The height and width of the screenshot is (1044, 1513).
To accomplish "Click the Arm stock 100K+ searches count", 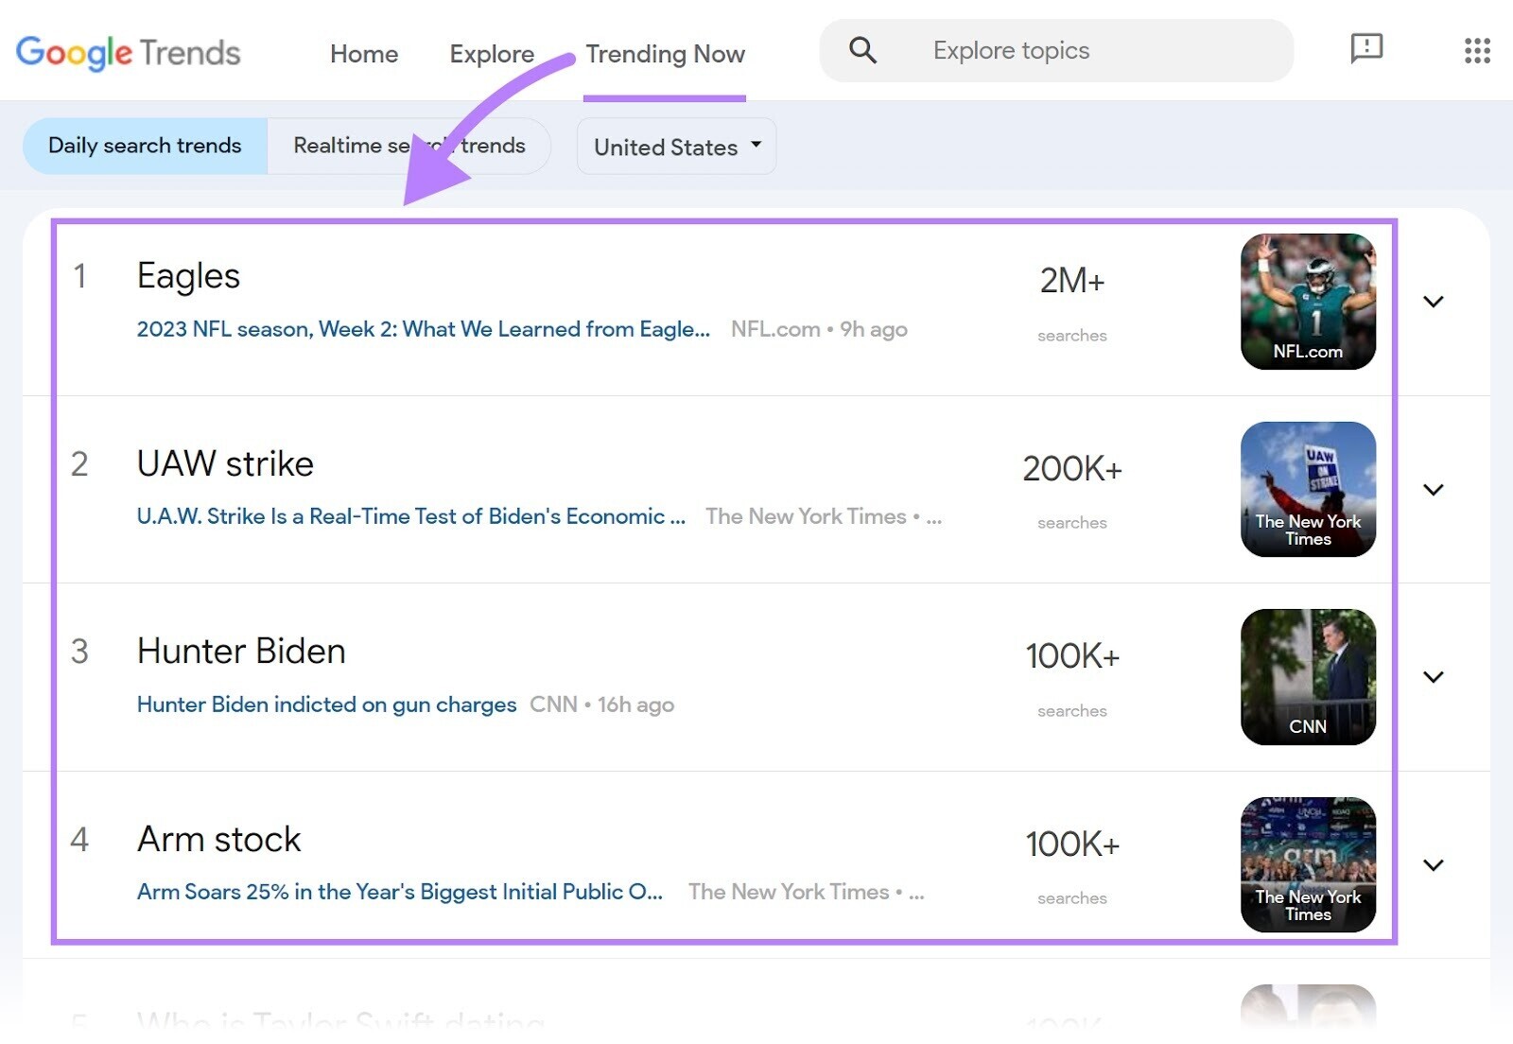I will pos(1071,844).
